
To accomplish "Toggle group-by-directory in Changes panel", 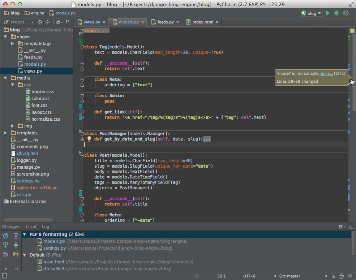I will tap(16, 253).
